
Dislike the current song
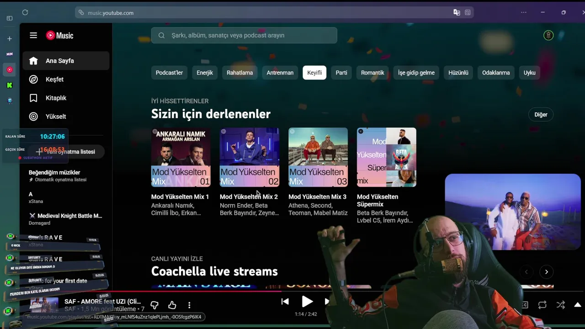154,305
